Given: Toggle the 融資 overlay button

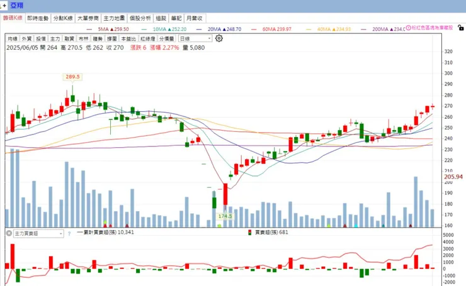Looking at the screenshot, I should click(x=69, y=38).
